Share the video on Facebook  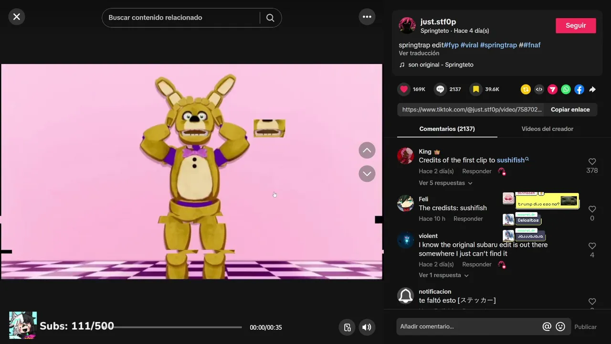(x=579, y=89)
